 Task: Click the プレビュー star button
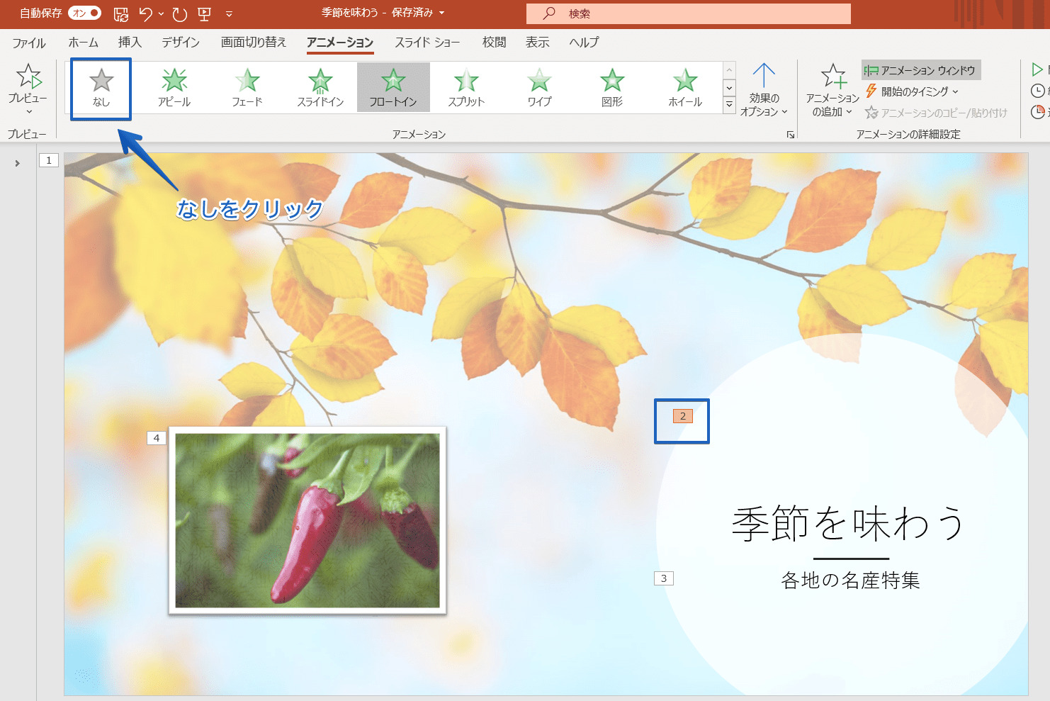click(x=28, y=77)
